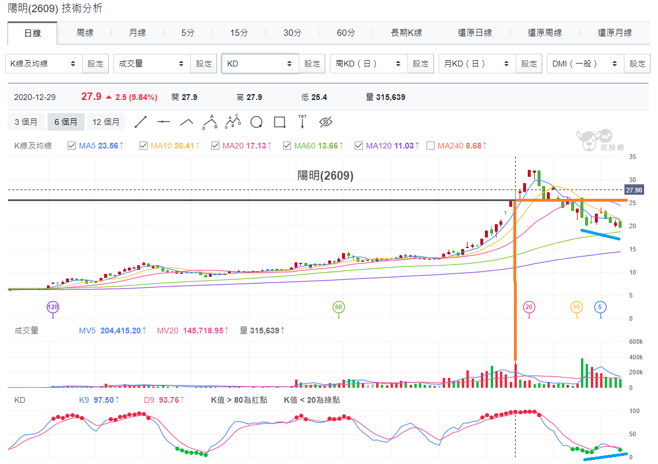Click the 27.90 current price label

(x=634, y=190)
